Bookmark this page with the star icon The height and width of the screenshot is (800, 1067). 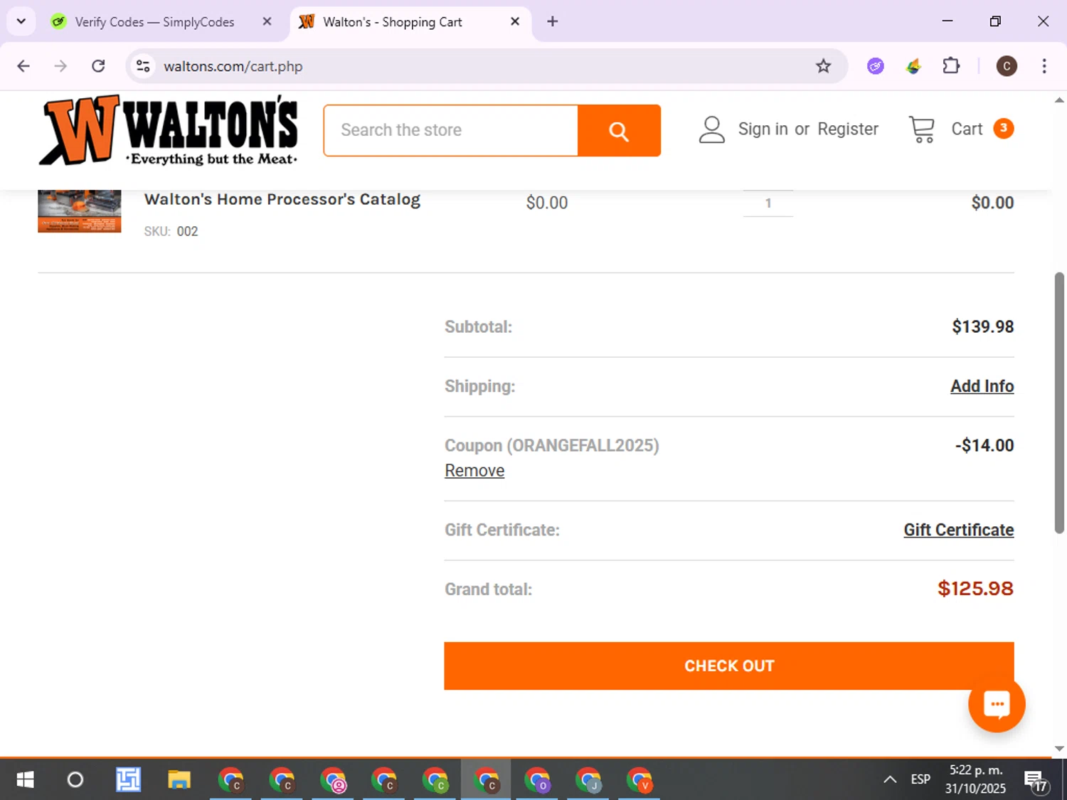click(823, 66)
